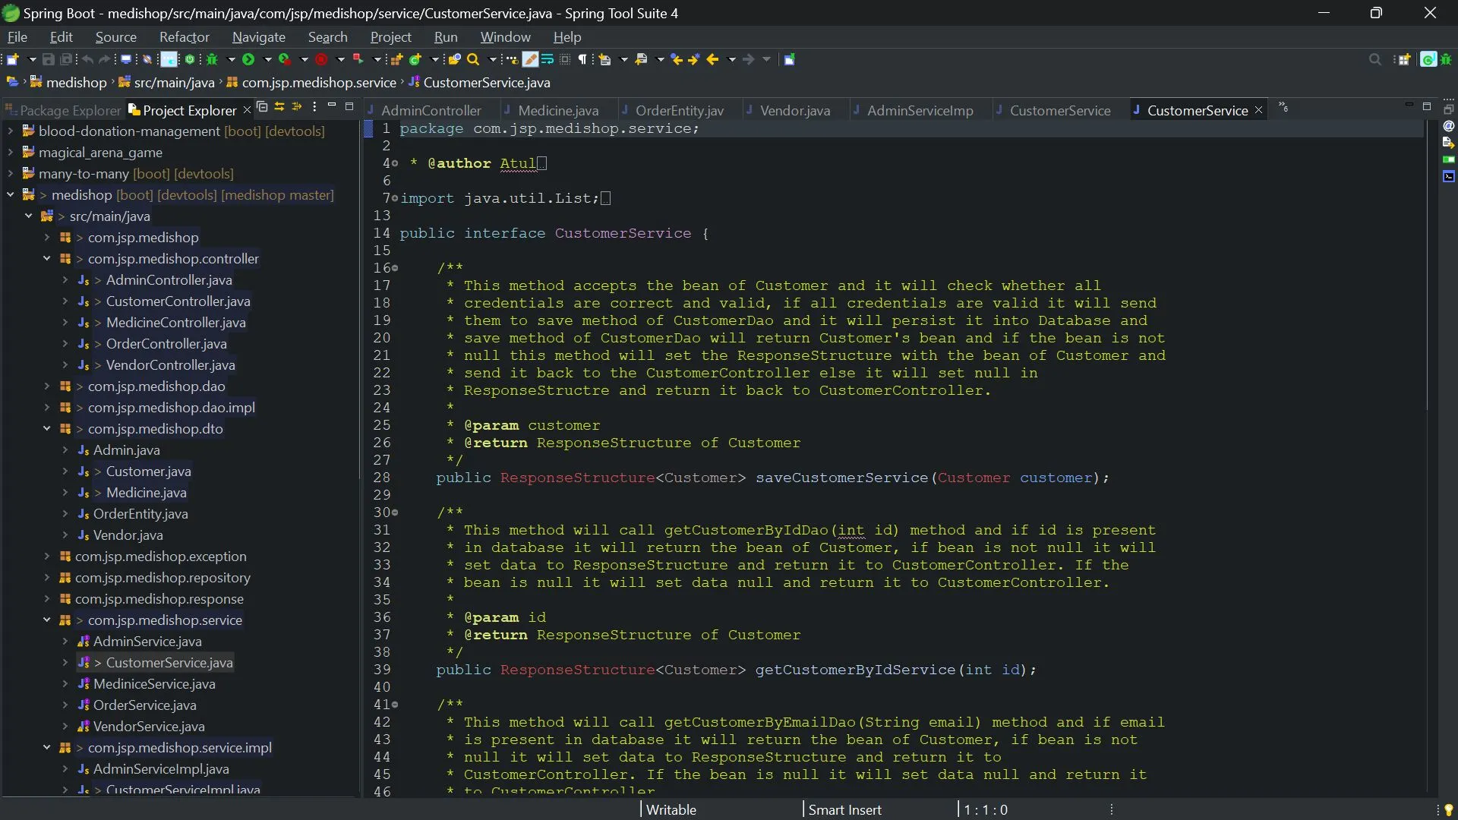The image size is (1458, 820).
Task: Click the New Java Class icon
Action: coord(415,59)
